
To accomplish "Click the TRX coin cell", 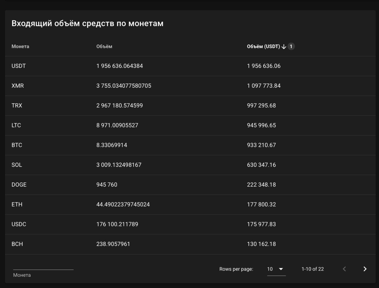I will click(x=17, y=106).
